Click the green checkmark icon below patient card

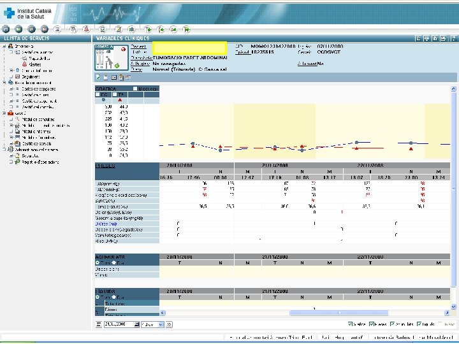[98, 77]
